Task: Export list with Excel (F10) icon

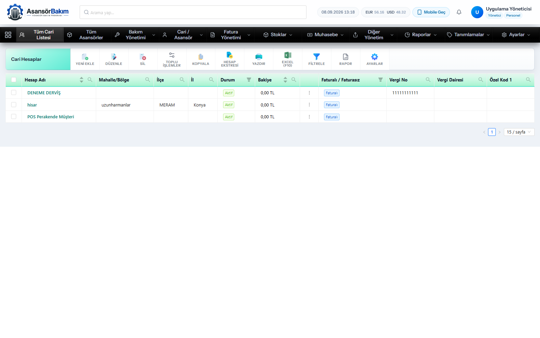Action: pyautogui.click(x=288, y=55)
